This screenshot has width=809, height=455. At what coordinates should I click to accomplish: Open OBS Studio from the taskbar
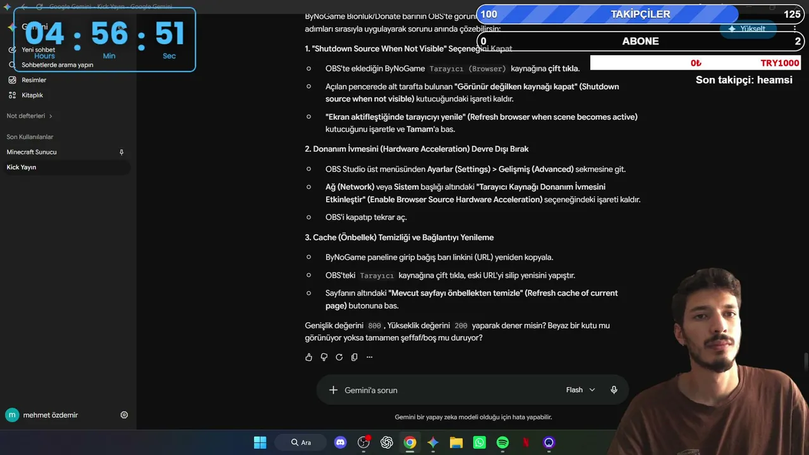pos(363,442)
